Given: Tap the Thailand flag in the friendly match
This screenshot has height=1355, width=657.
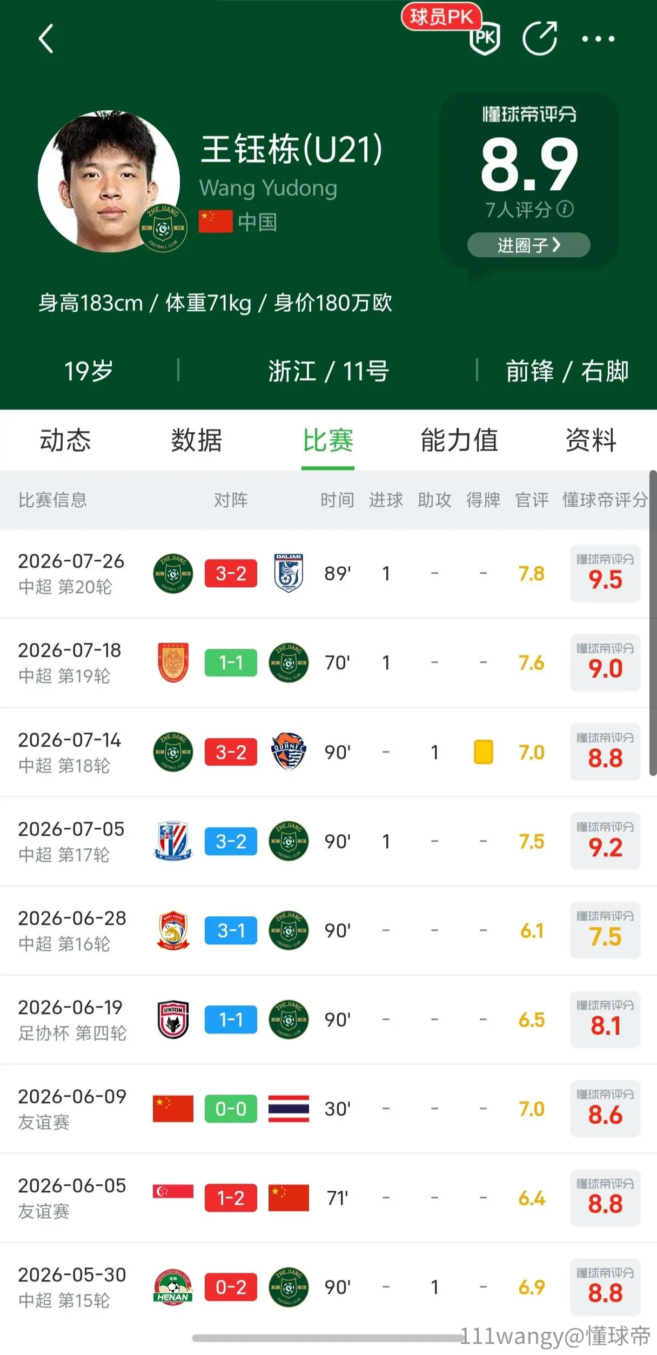Looking at the screenshot, I should (x=289, y=1109).
